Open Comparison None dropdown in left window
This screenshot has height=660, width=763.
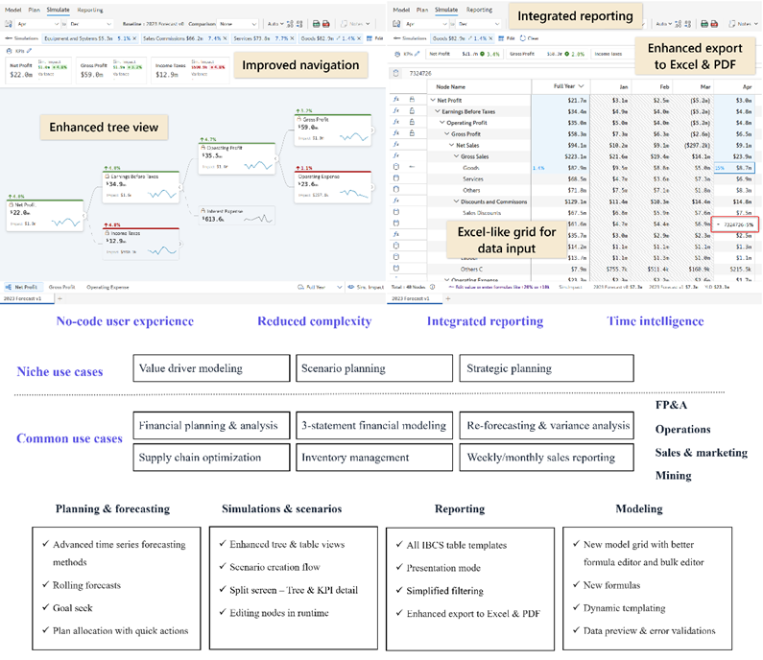pos(237,23)
